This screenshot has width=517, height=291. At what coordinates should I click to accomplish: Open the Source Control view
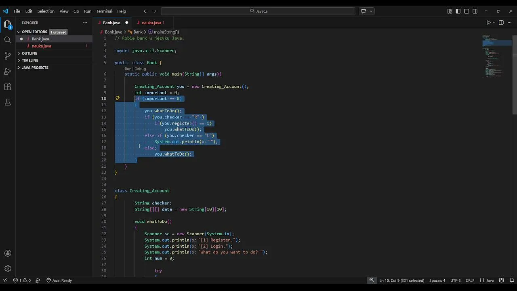click(x=8, y=55)
